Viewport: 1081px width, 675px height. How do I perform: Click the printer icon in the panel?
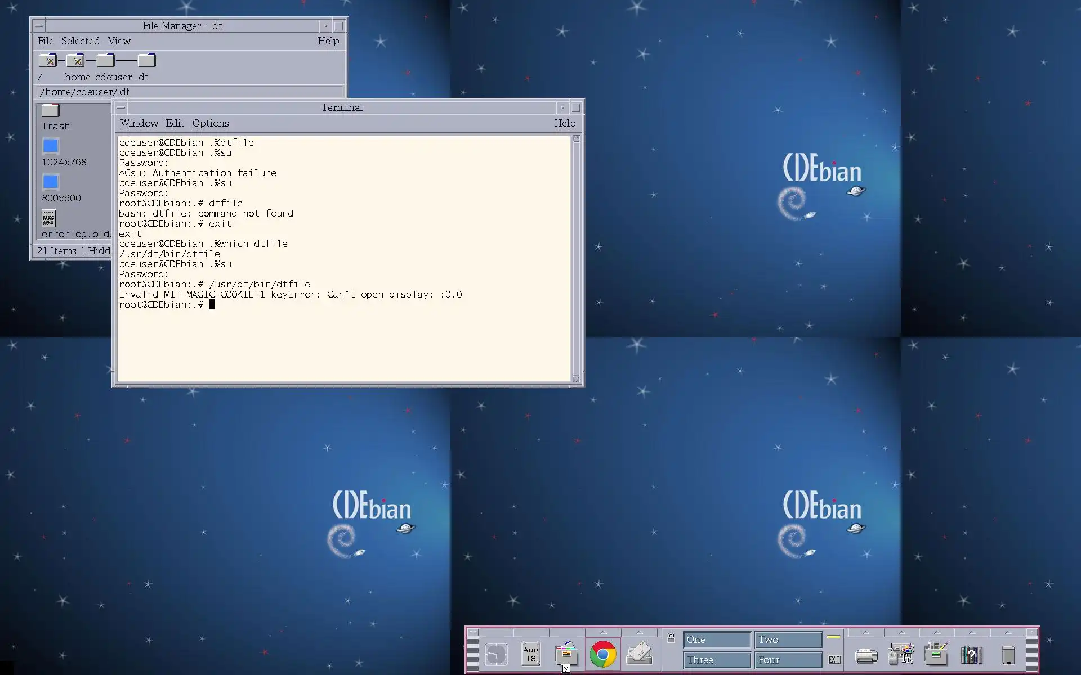865,655
